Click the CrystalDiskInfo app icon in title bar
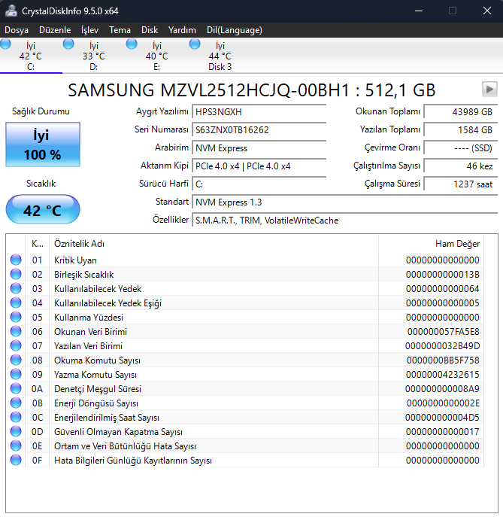Screen dimensions: 503x517 [x=11, y=11]
